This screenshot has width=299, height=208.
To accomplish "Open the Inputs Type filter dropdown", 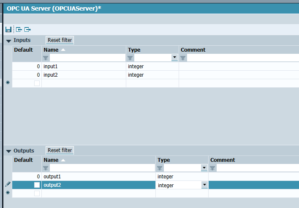I will point(174,58).
